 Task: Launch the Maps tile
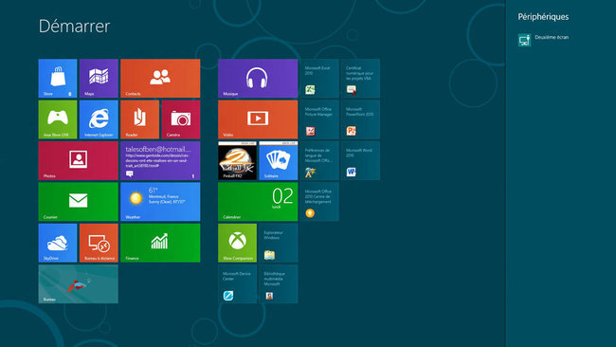[99, 78]
